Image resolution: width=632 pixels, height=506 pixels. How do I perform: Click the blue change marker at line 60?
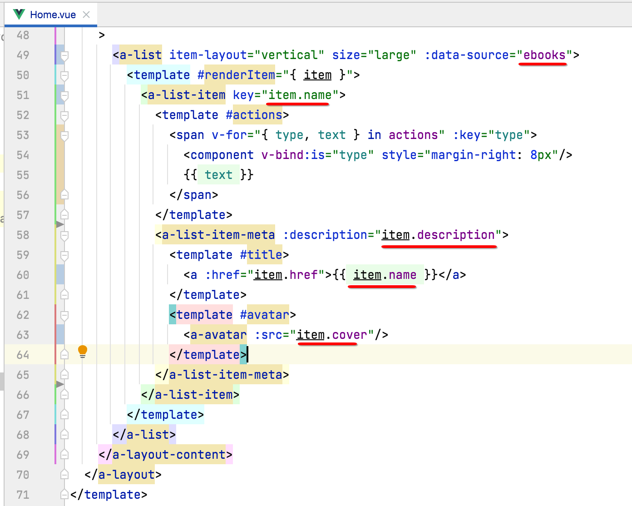tap(60, 275)
